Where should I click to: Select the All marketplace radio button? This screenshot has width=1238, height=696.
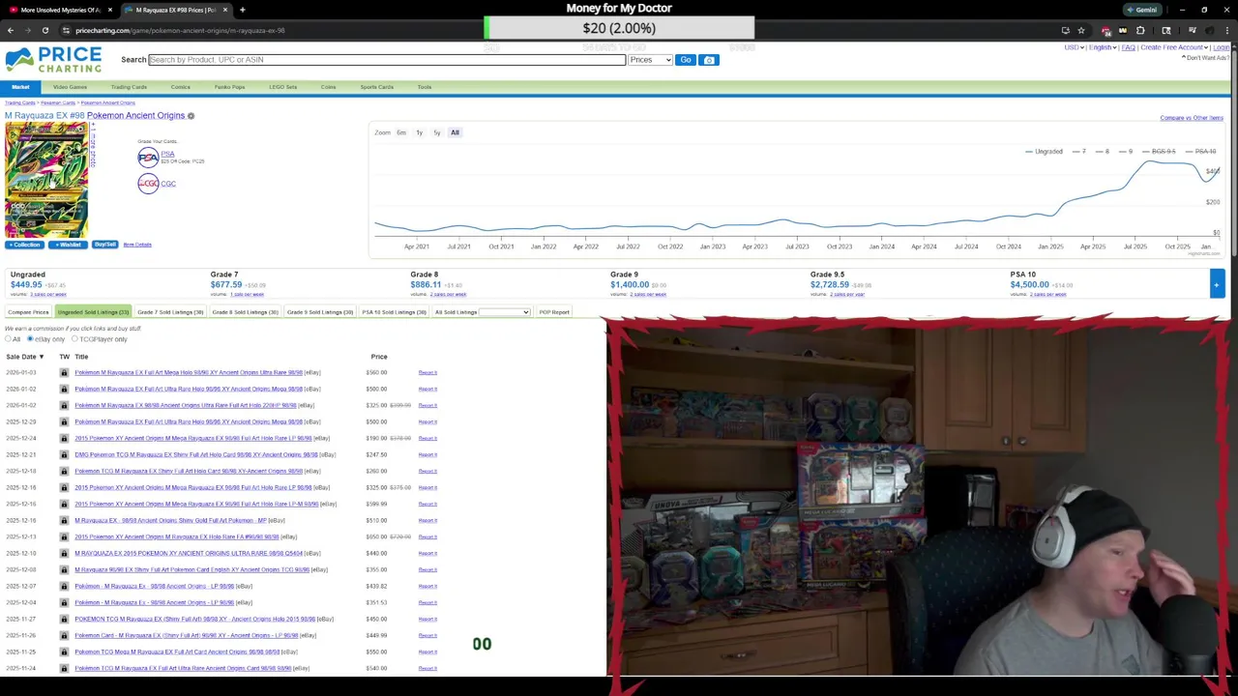[8, 339]
